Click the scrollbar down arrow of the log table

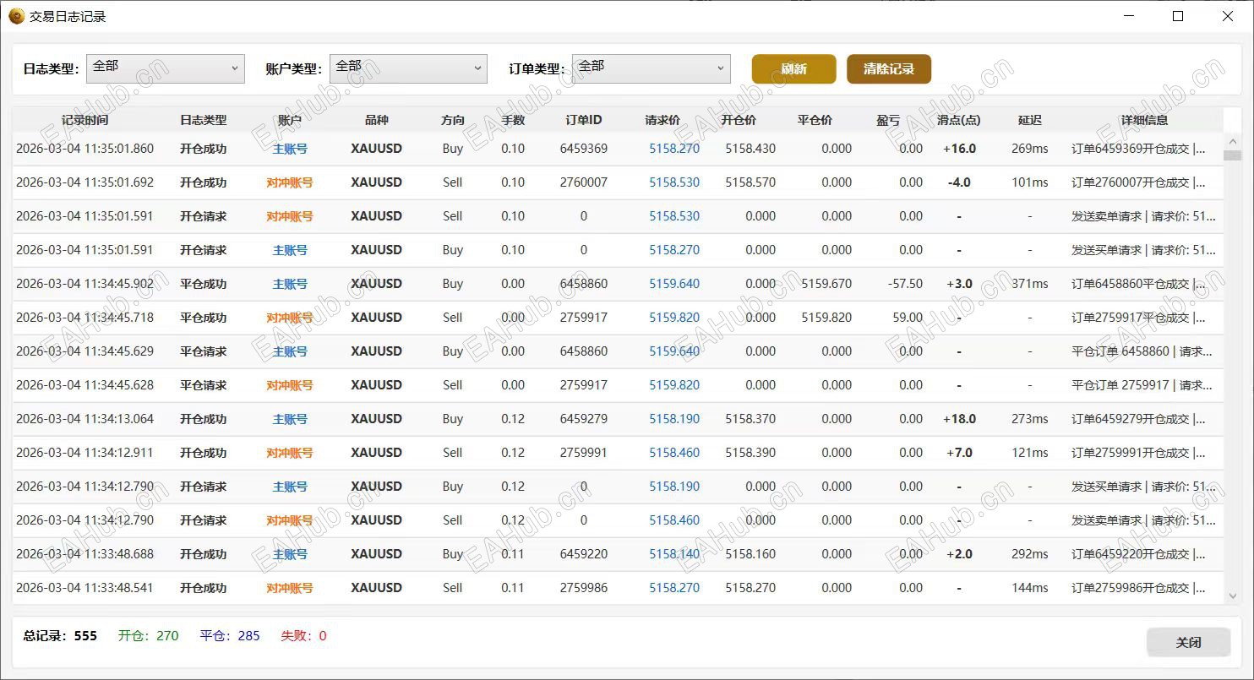pyautogui.click(x=1232, y=596)
